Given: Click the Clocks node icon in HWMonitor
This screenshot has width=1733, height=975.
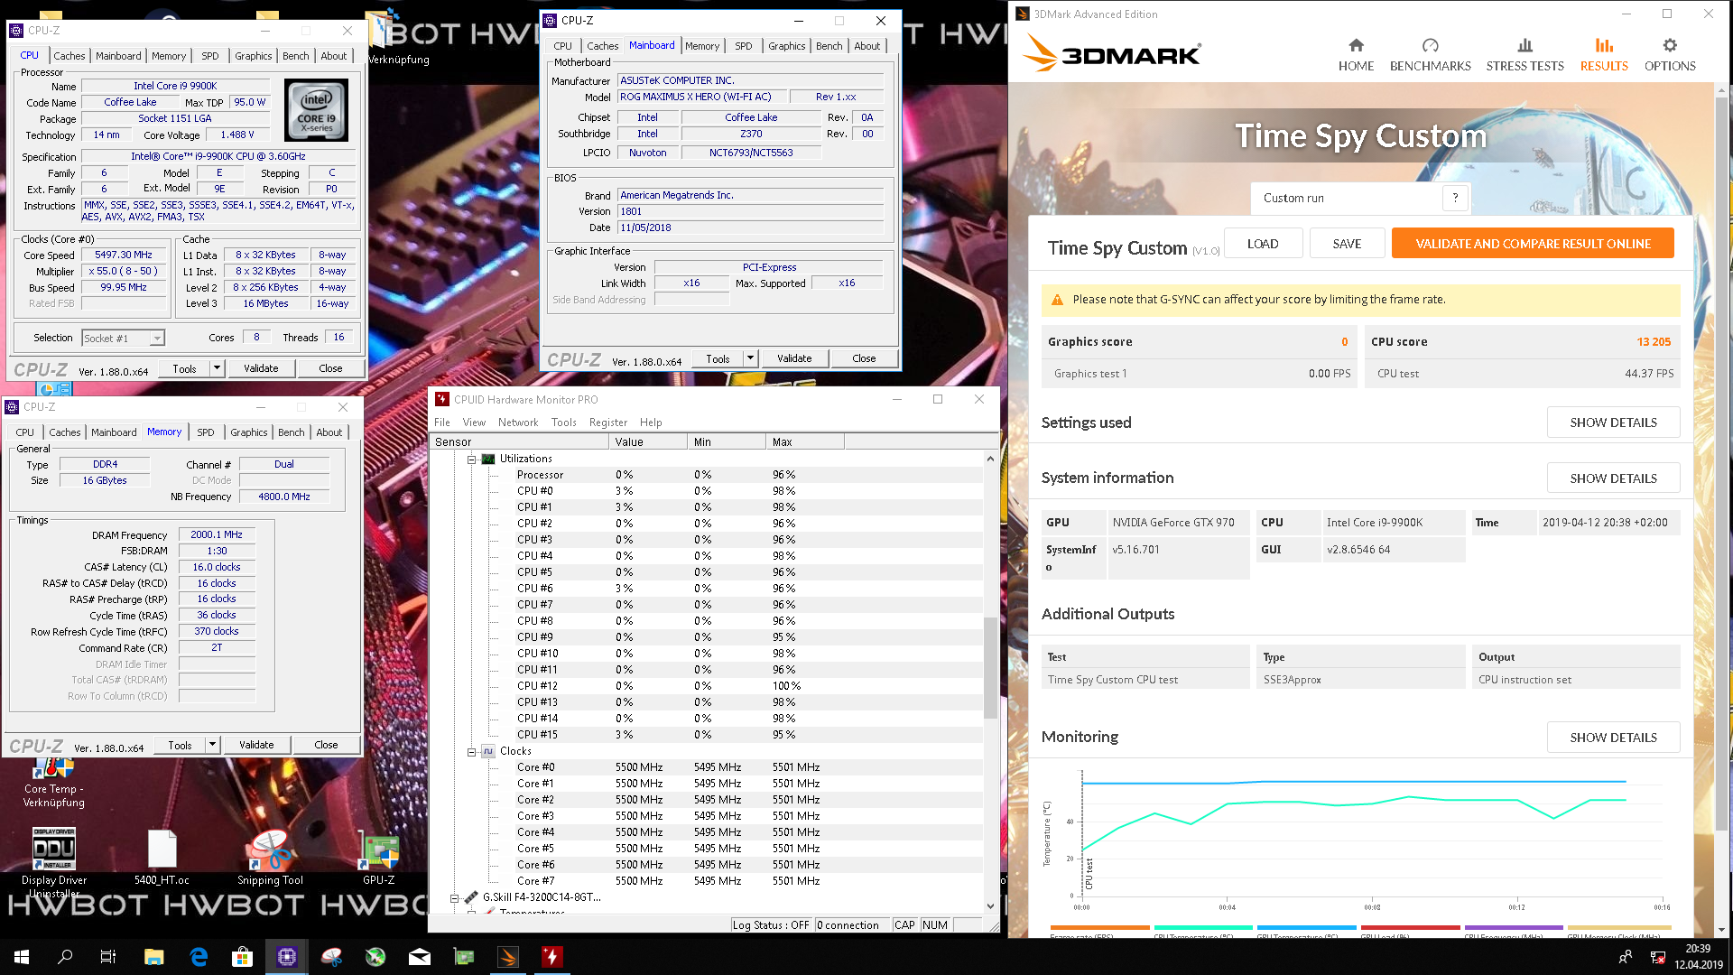Looking at the screenshot, I should tap(488, 751).
